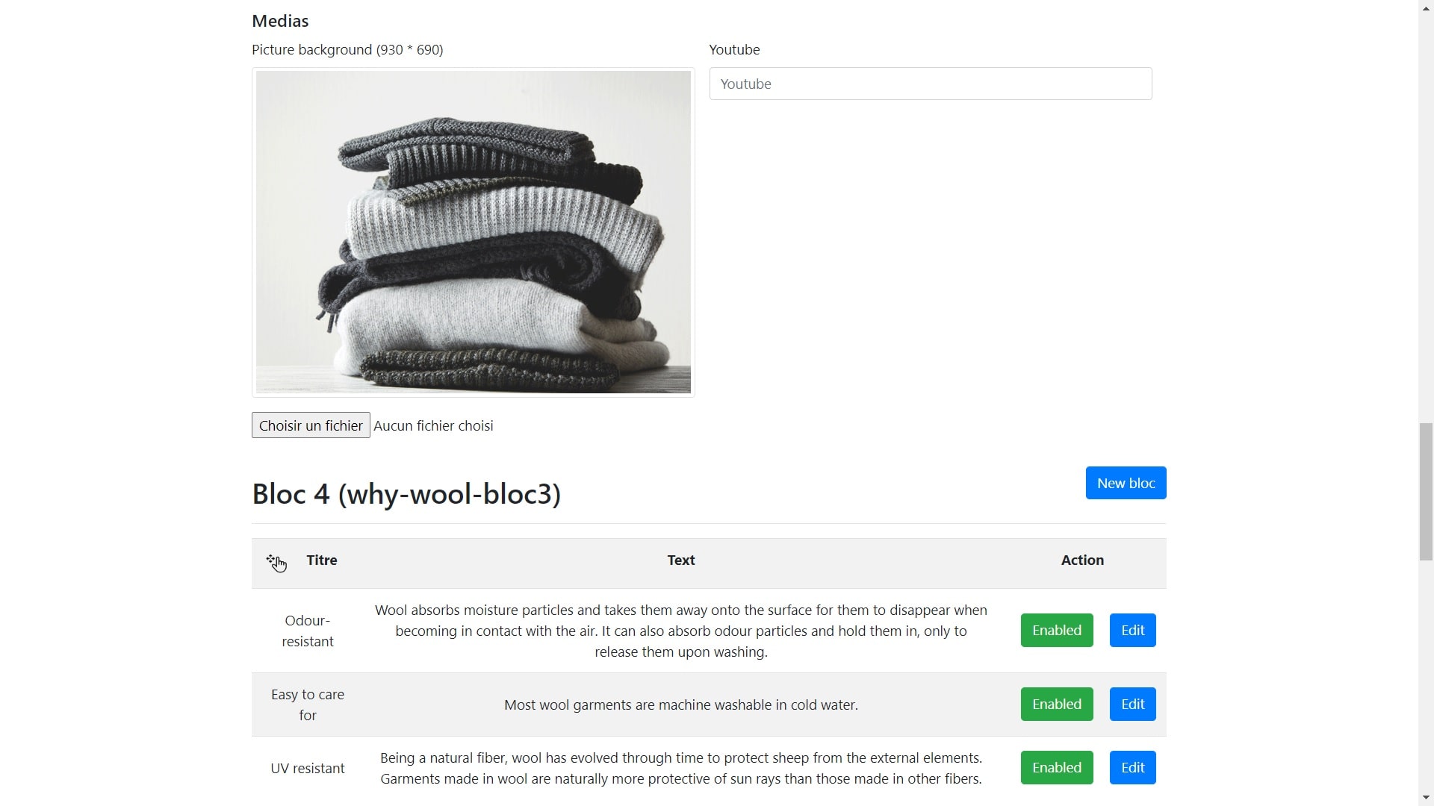Toggle Enabled for Odour-resistant row

tap(1056, 630)
